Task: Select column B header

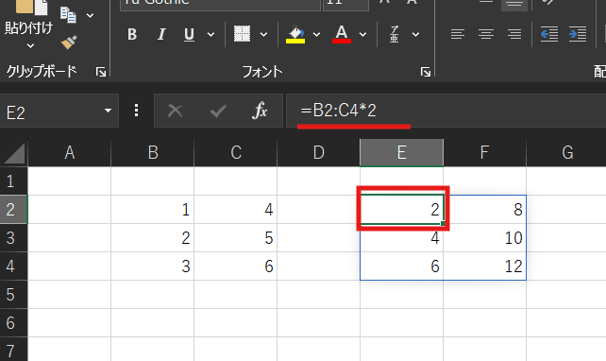Action: tap(153, 152)
